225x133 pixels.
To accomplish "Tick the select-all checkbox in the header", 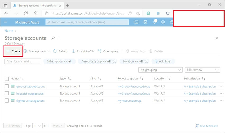I will pos(7,79).
